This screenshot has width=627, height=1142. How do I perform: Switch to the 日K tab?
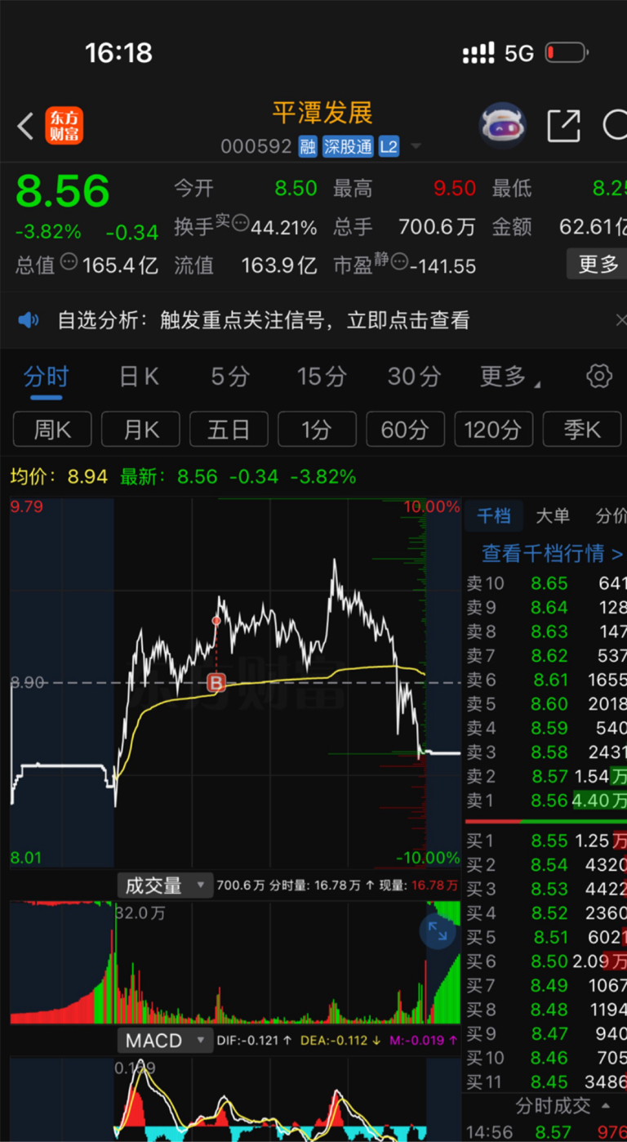140,377
